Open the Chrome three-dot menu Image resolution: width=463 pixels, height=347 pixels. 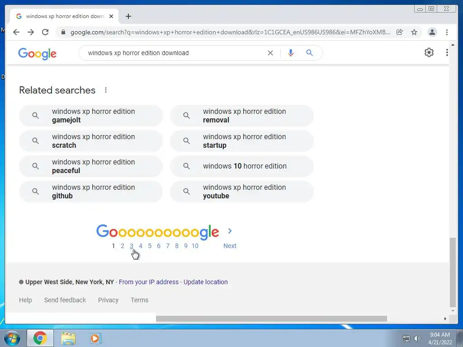pos(447,32)
